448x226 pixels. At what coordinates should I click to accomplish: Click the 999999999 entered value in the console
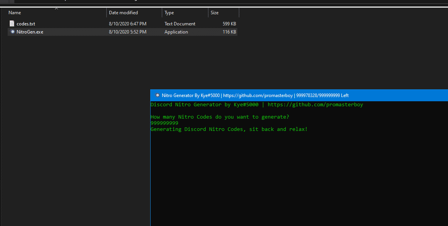pos(164,123)
